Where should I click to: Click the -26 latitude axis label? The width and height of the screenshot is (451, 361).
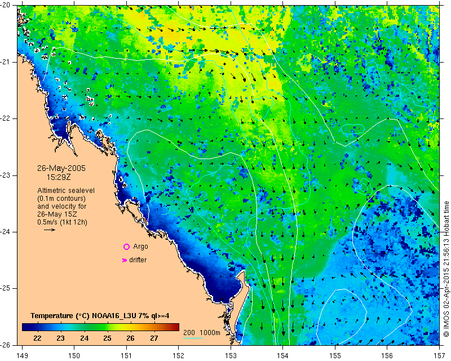point(6,345)
